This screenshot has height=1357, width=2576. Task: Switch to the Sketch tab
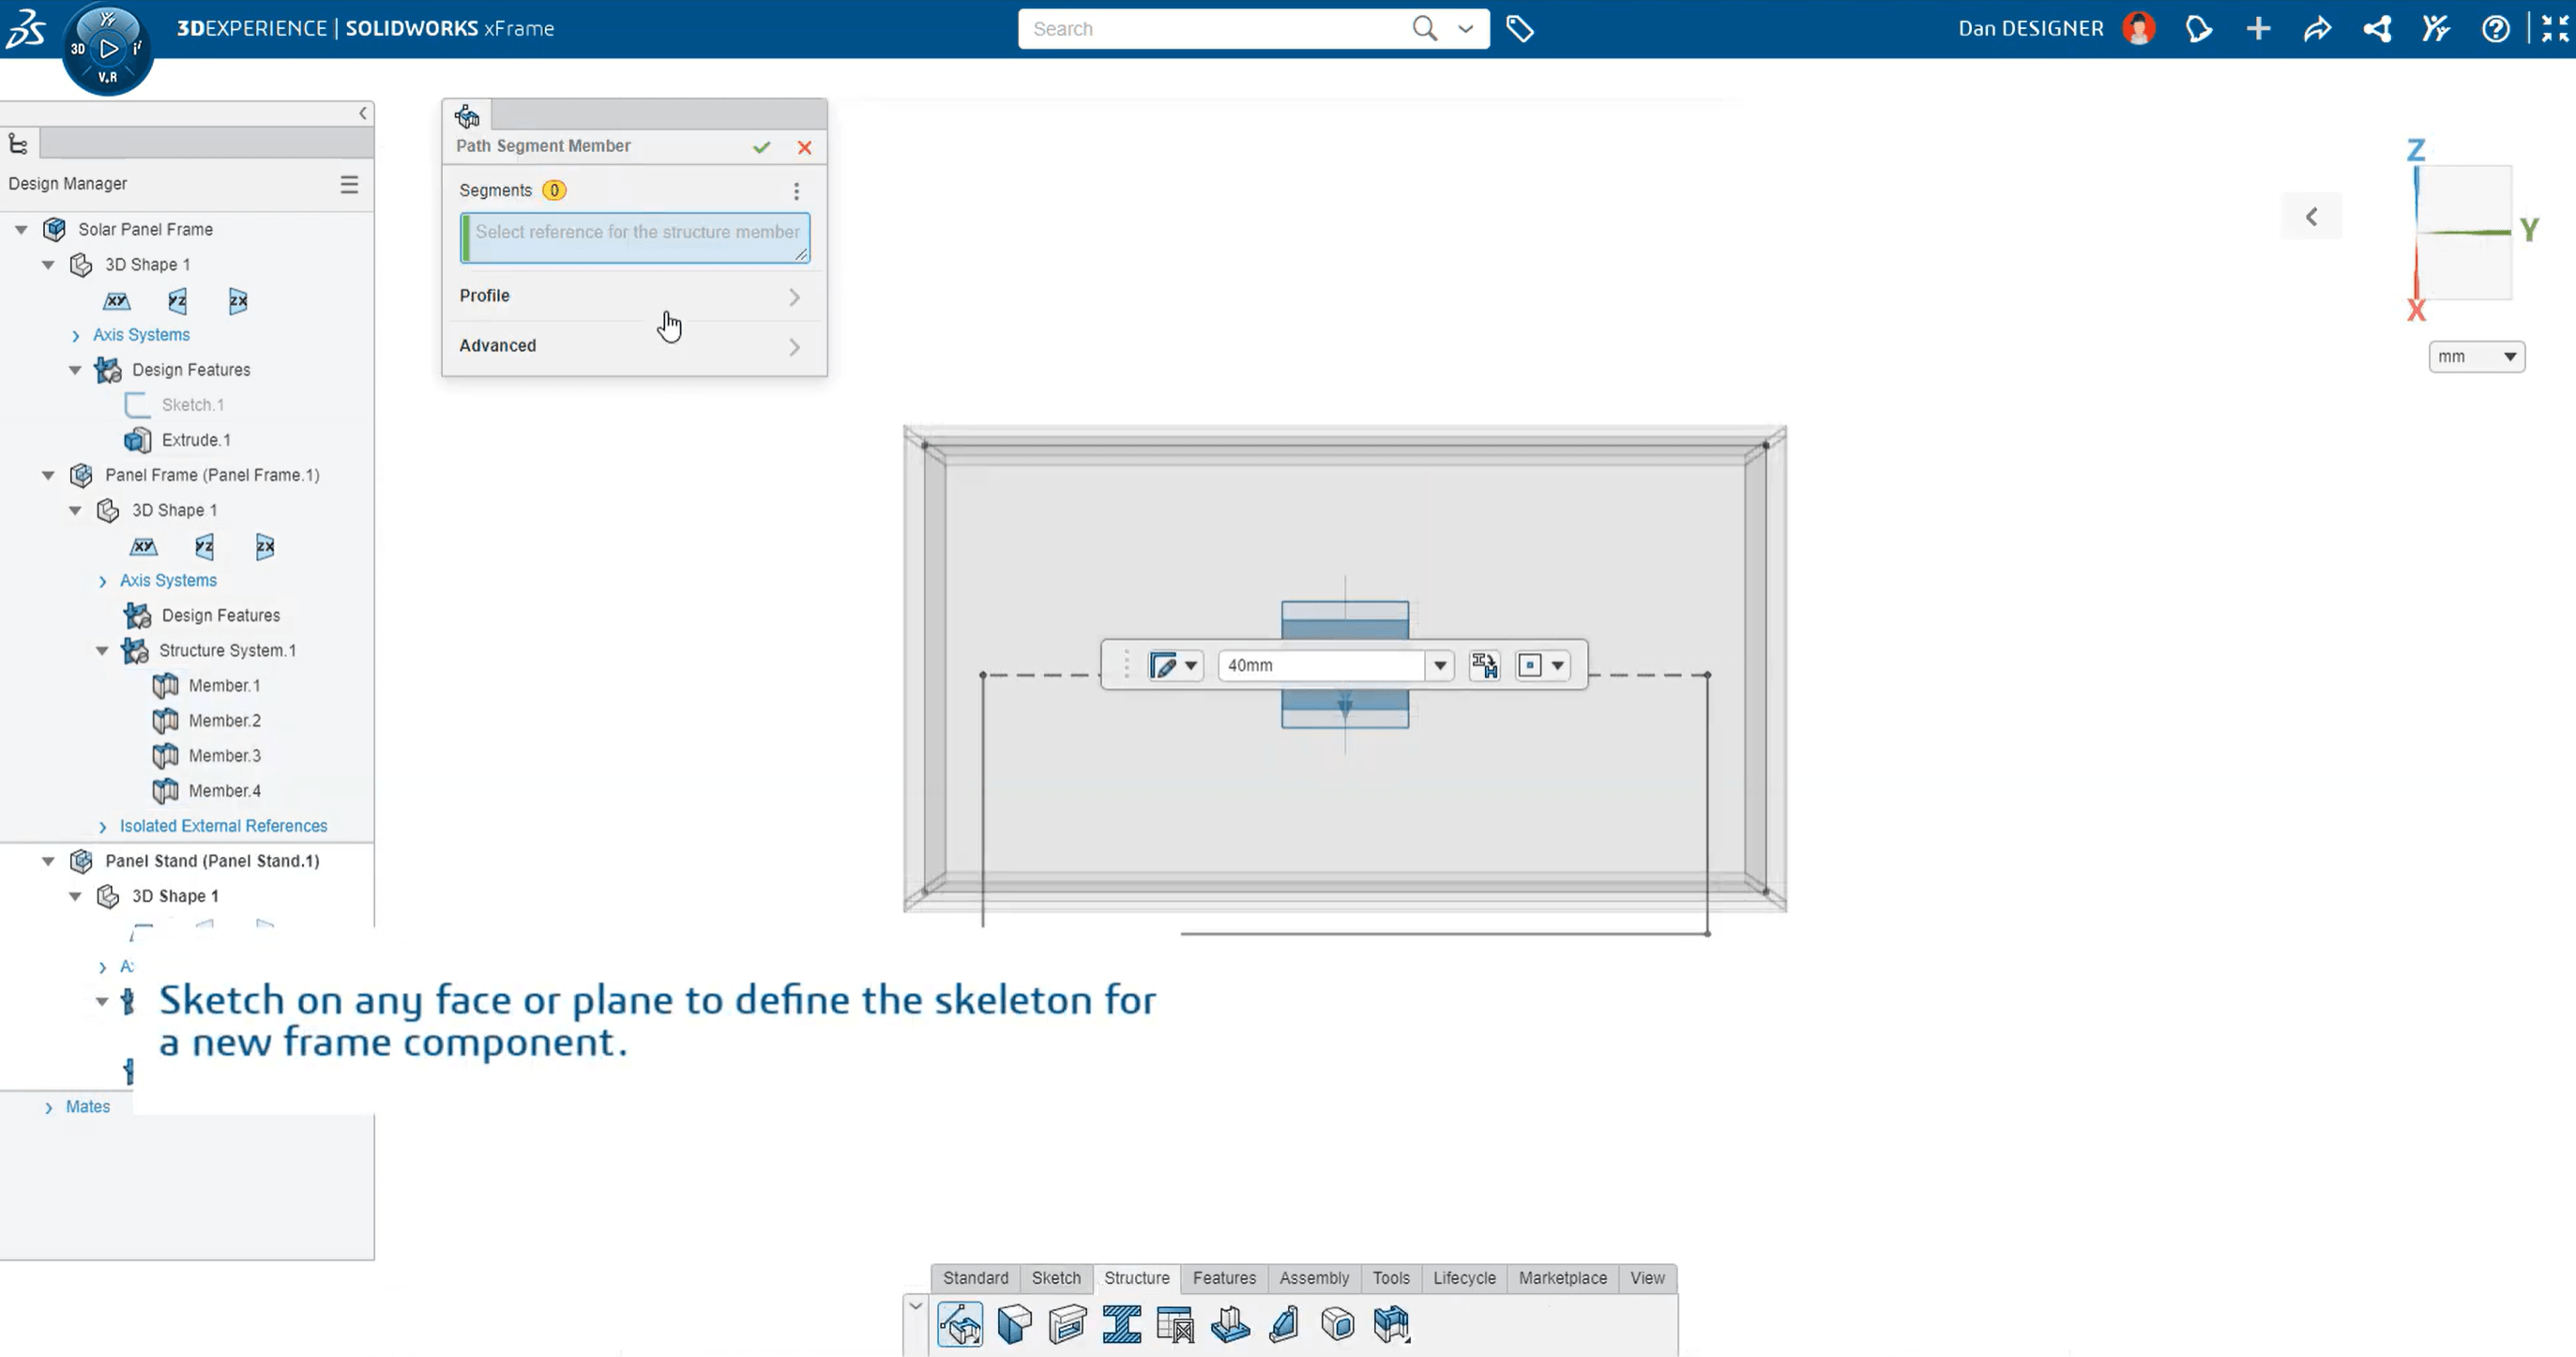[1056, 1278]
